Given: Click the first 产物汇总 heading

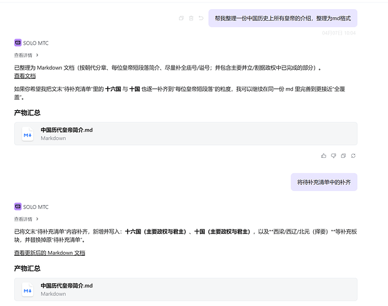Looking at the screenshot, I should [x=27, y=113].
